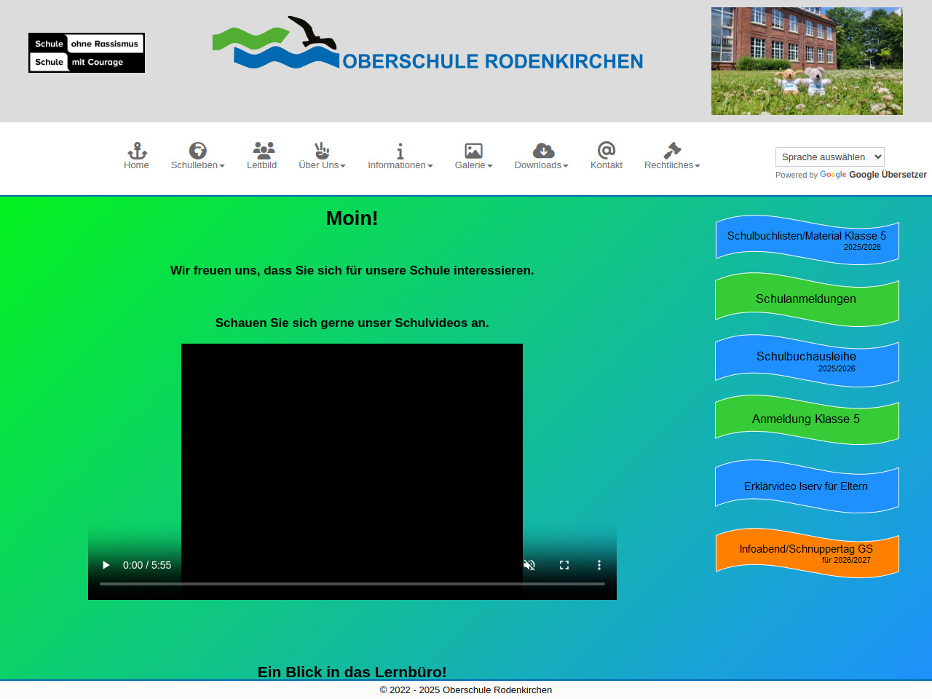Play the school video

click(x=106, y=565)
